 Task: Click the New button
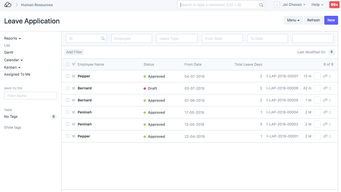click(x=331, y=20)
